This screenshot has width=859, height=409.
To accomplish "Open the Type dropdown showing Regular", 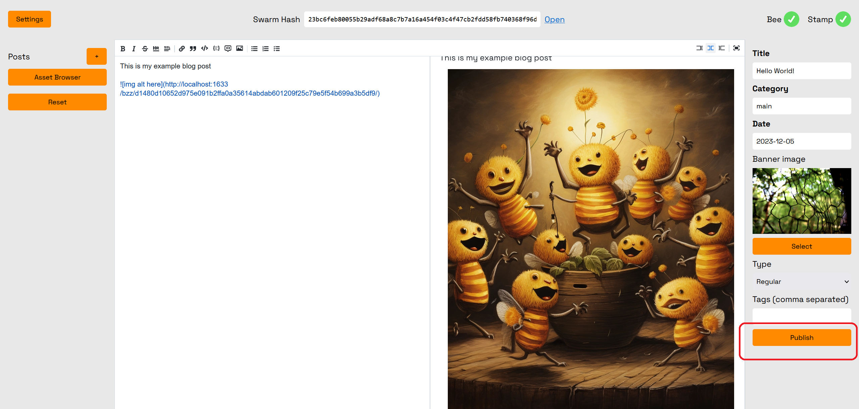I will click(802, 282).
